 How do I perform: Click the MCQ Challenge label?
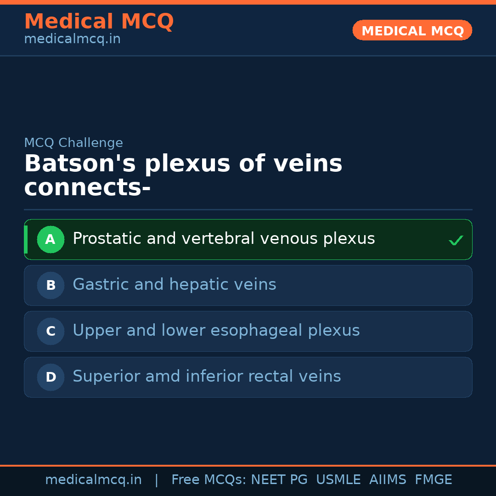coord(73,143)
